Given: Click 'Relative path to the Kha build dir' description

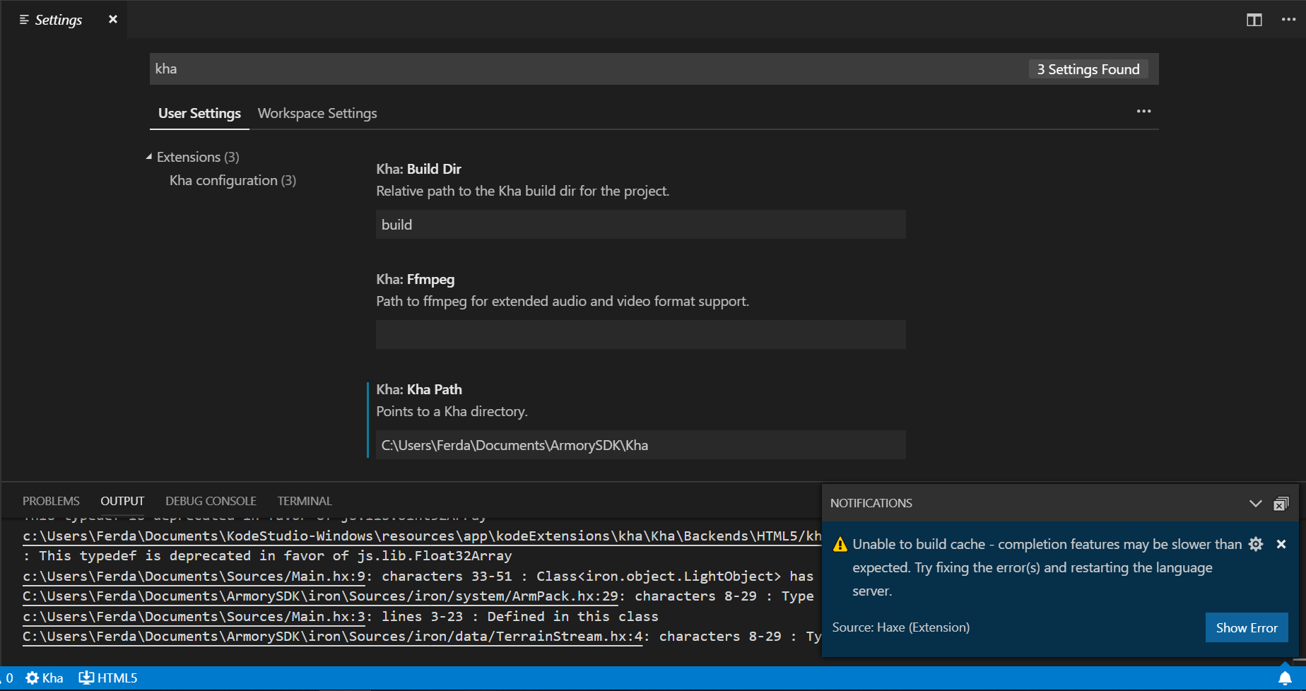Looking at the screenshot, I should tap(523, 191).
